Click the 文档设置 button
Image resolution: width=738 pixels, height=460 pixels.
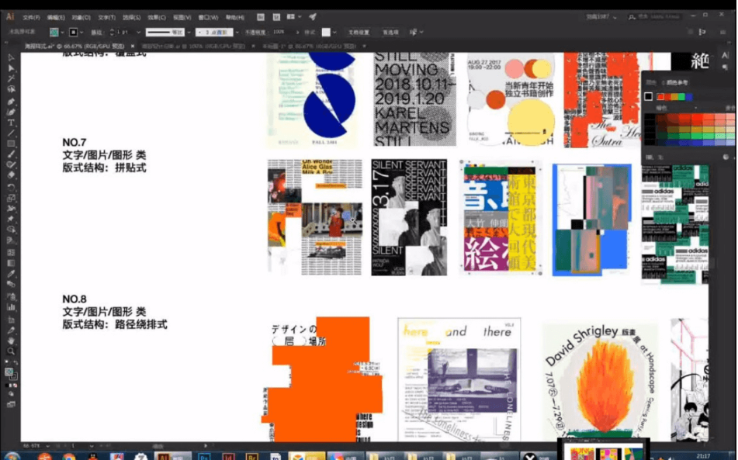358,32
